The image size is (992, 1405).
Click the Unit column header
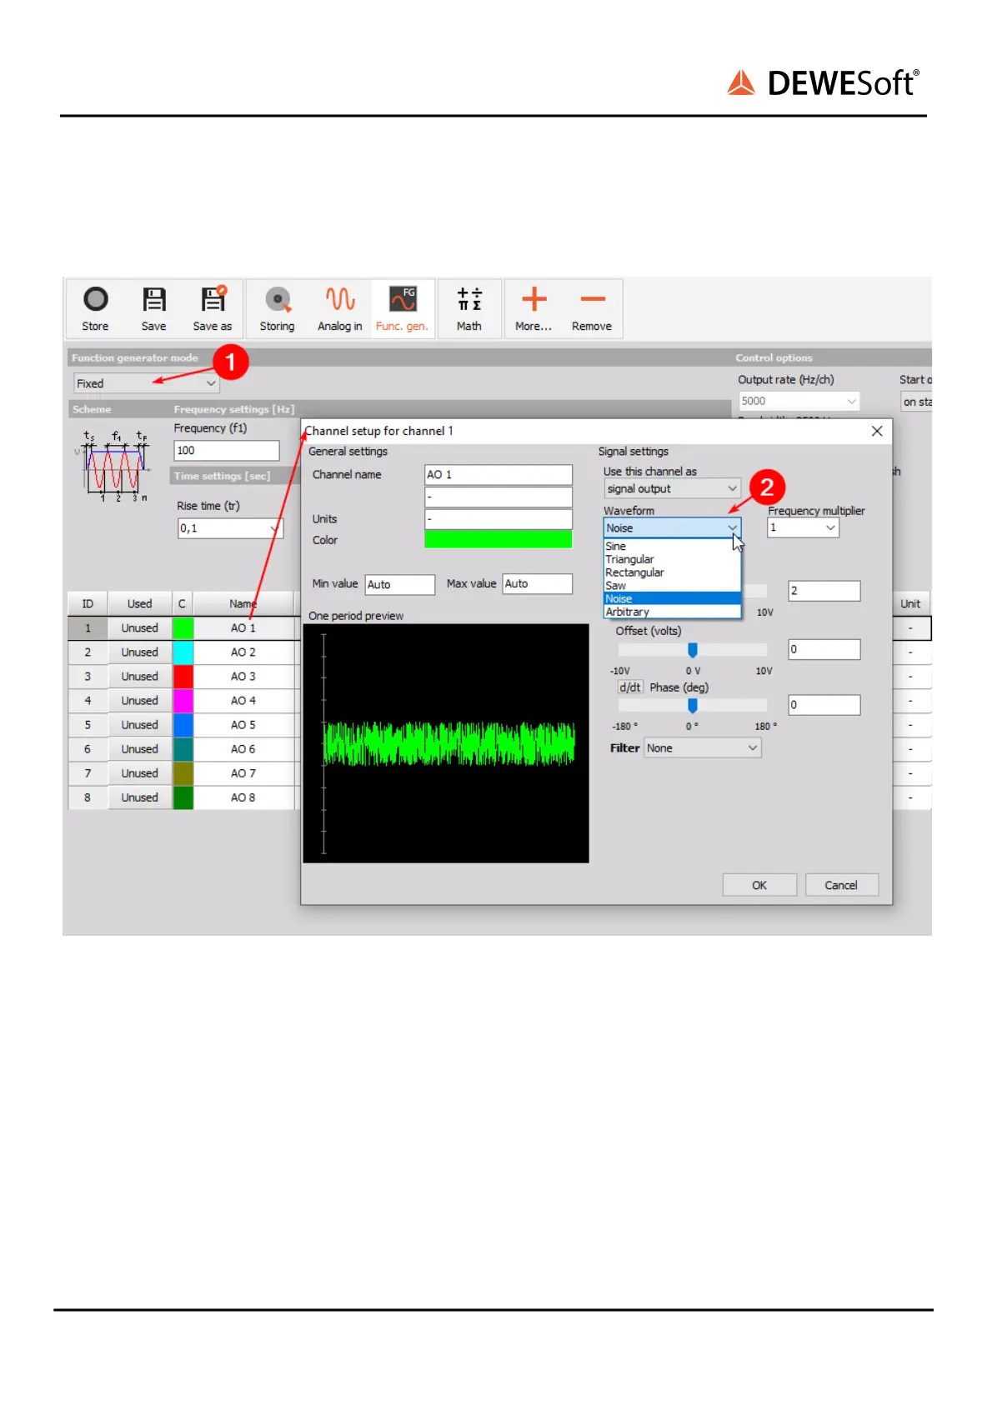point(910,603)
